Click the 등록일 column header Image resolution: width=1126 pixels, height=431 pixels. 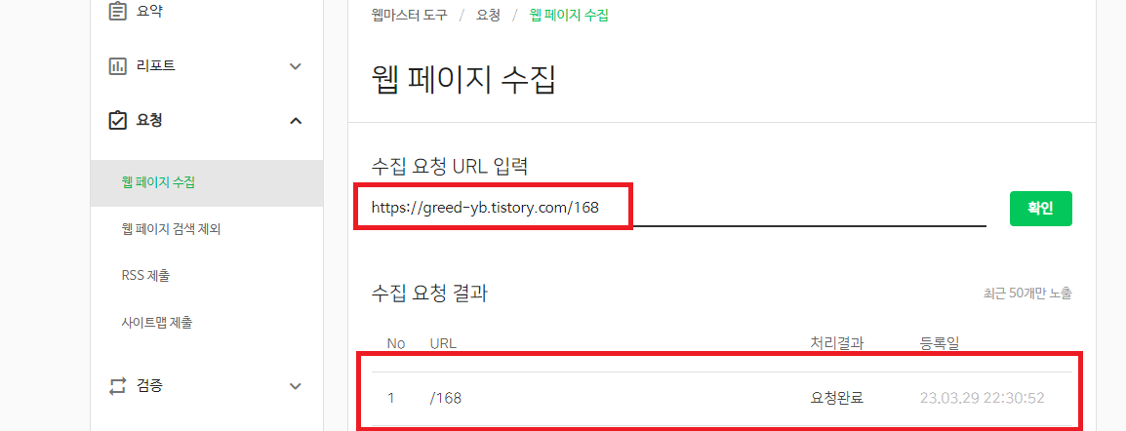[940, 343]
